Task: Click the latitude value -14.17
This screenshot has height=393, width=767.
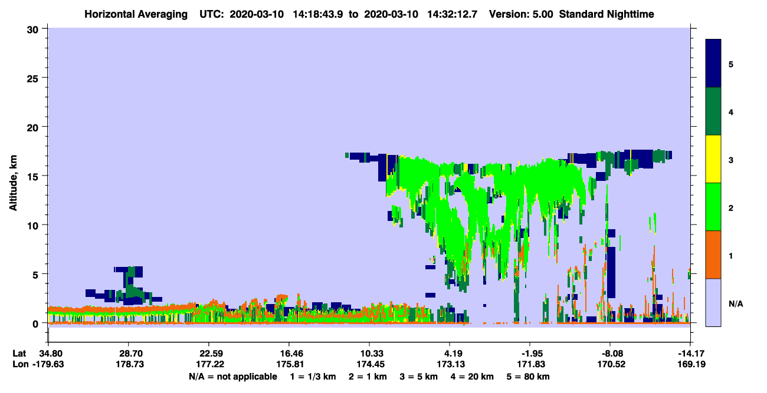Action: [x=690, y=354]
